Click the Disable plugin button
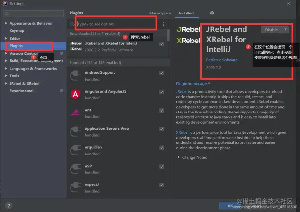 [x=271, y=30]
